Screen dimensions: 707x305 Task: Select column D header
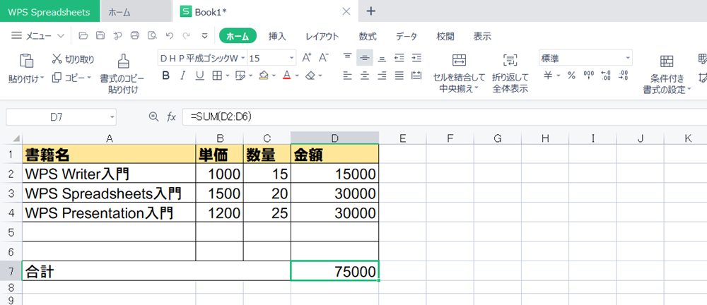click(334, 139)
